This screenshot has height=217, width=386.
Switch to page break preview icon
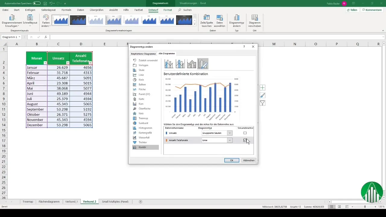[x=347, y=207]
